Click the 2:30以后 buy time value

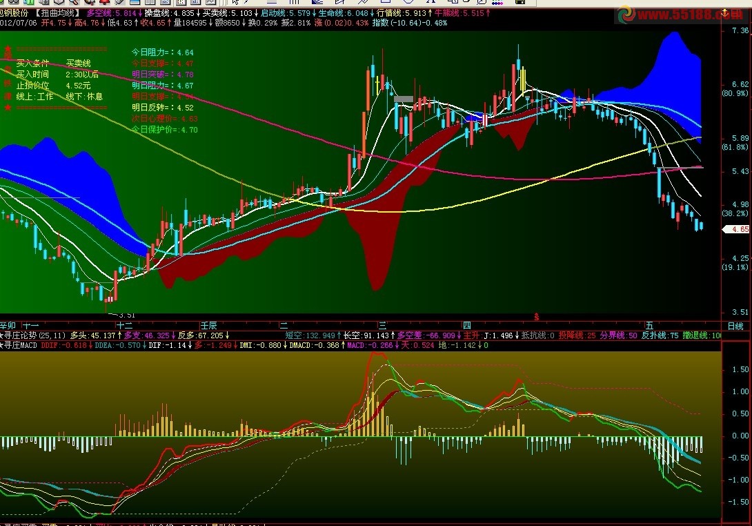click(82, 75)
